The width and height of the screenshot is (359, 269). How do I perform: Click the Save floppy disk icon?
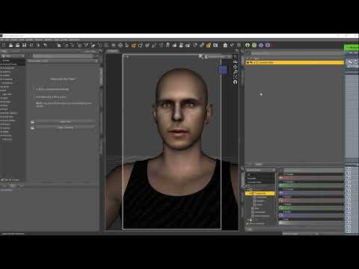tap(25, 45)
